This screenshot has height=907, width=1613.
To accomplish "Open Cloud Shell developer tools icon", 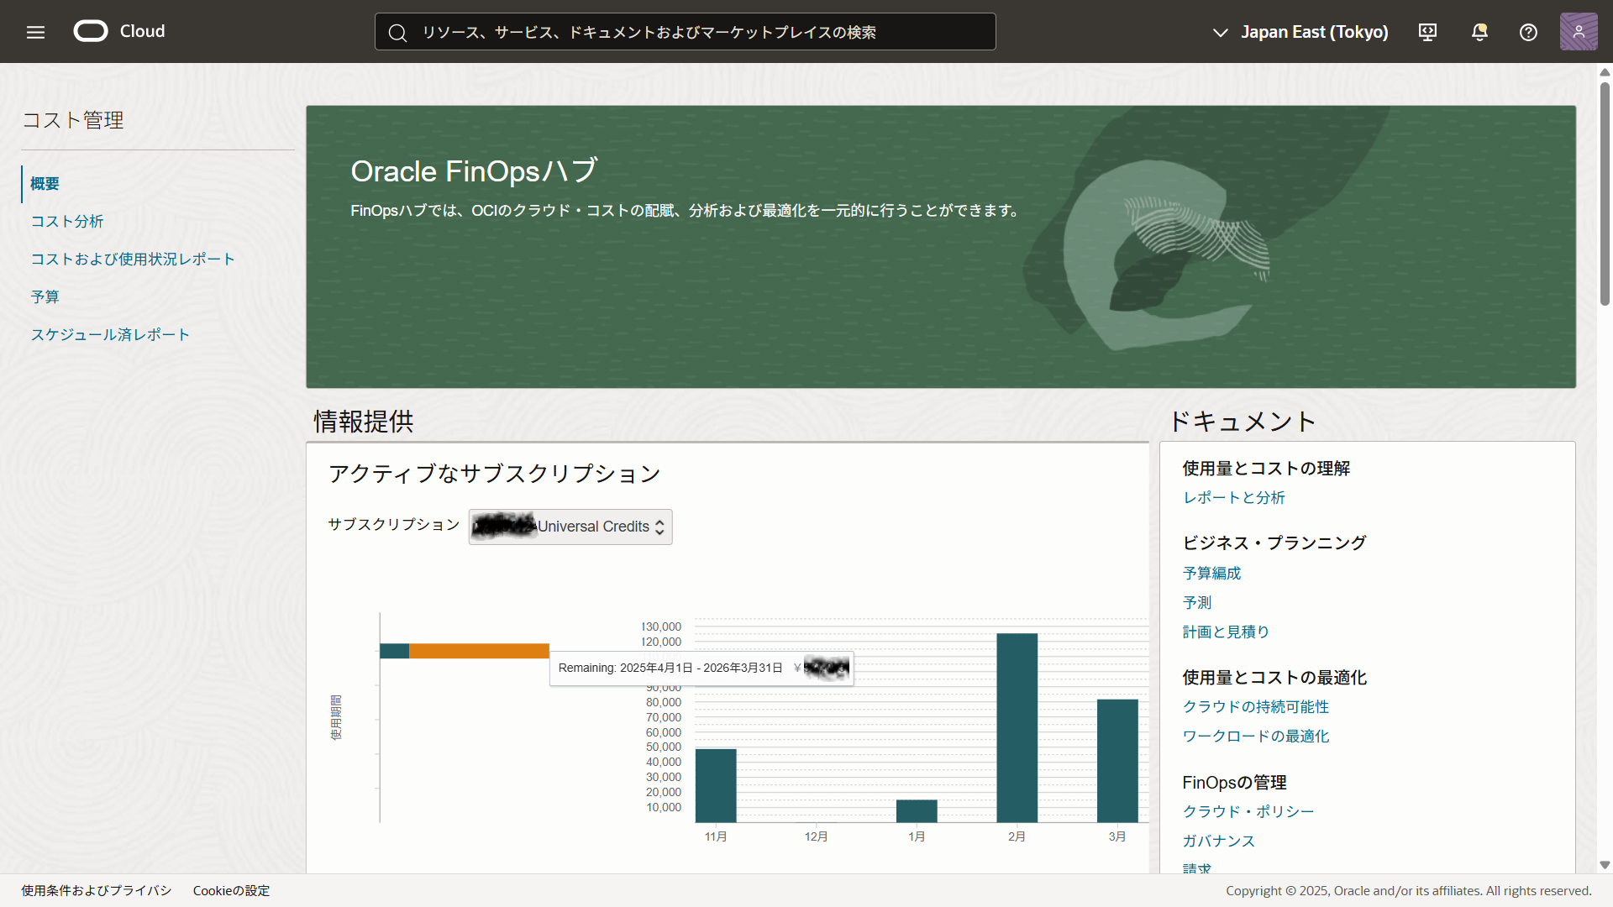I will [x=1427, y=32].
